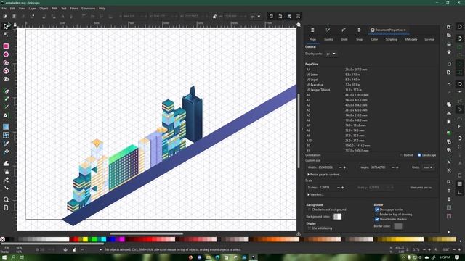Select the Zoom magnifier tool
This screenshot has width=465, height=261.
[6, 200]
